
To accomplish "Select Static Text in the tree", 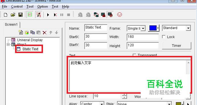I will pyautogui.click(x=30, y=49).
